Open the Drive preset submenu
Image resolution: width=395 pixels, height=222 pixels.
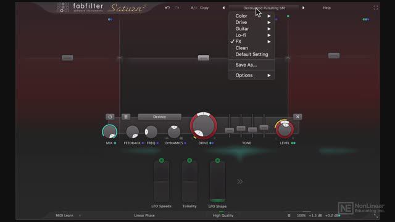(x=251, y=22)
